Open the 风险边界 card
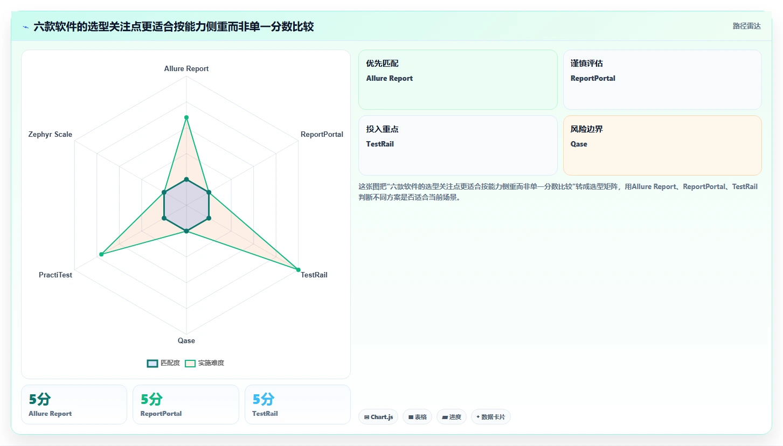783x446 pixels. tap(662, 145)
